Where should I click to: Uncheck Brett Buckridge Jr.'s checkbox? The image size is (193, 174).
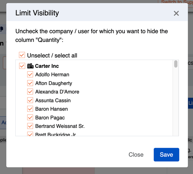[x=30, y=134]
